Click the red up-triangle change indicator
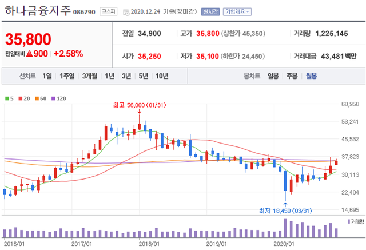The image size is (366, 250). (29, 54)
